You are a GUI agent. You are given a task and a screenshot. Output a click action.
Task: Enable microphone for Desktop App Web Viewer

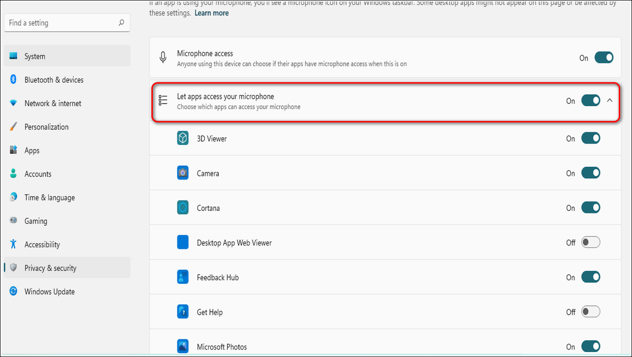coord(590,242)
